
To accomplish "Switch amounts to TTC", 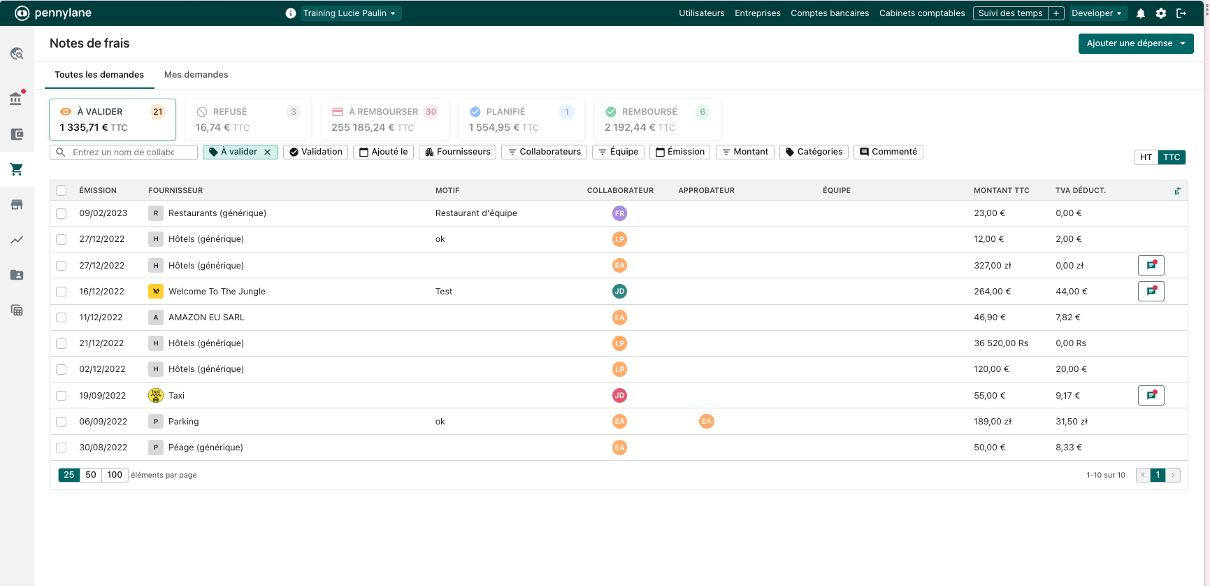I will pyautogui.click(x=1172, y=157).
